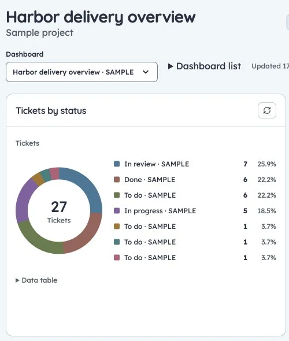Viewport: 289px width, 341px height.
Task: Expand the Dashboard list disclosure
Action: coord(205,66)
